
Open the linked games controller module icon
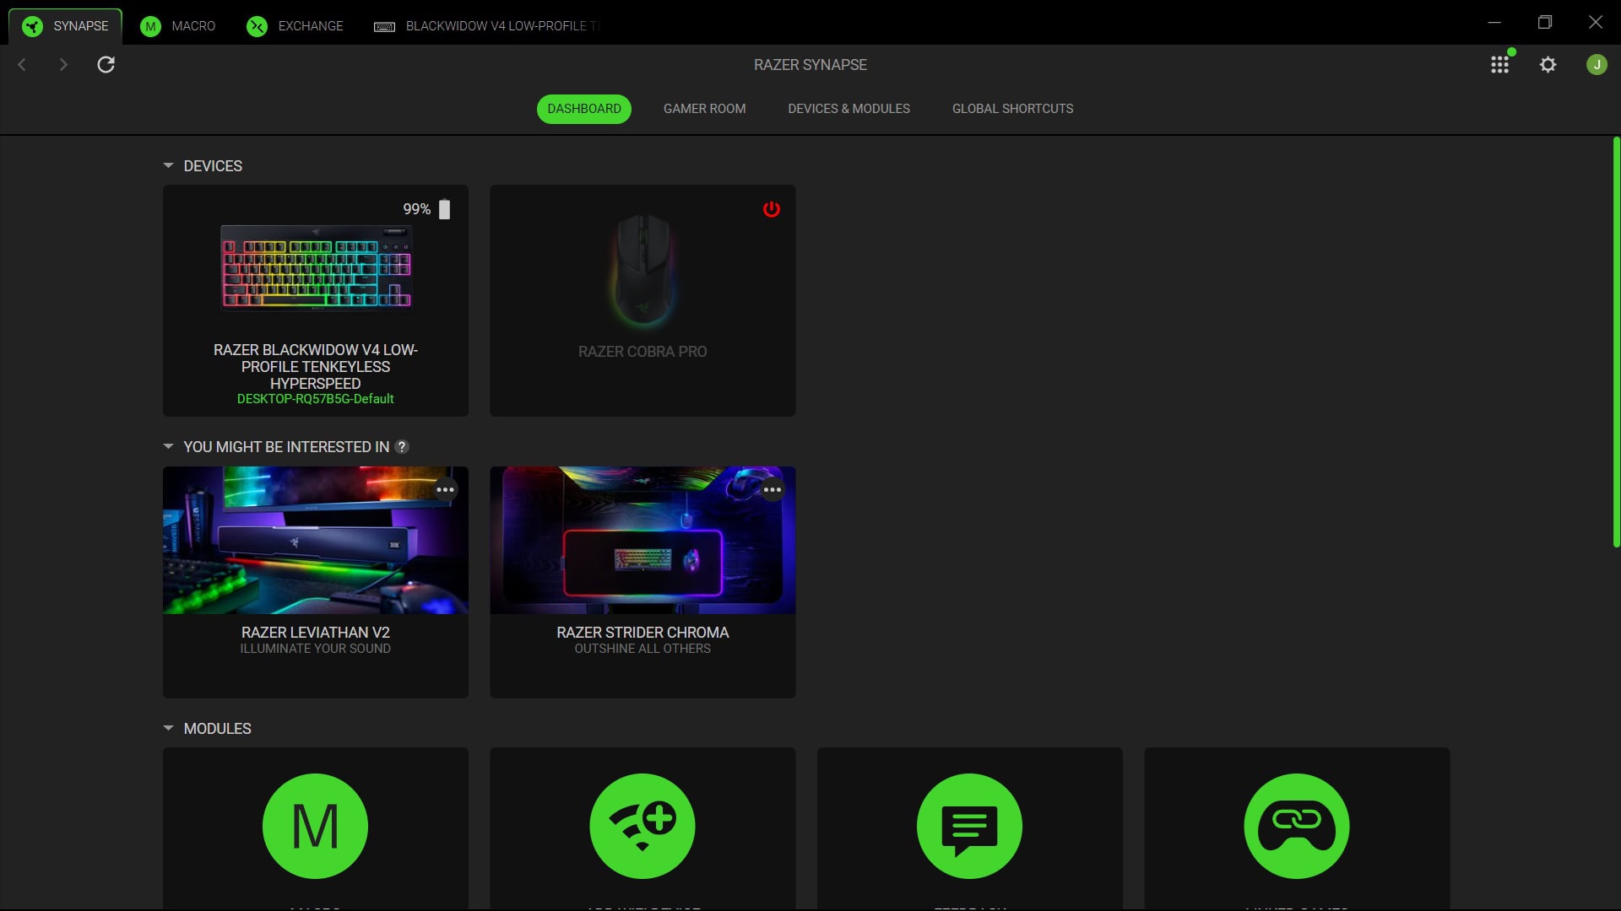tap(1297, 827)
